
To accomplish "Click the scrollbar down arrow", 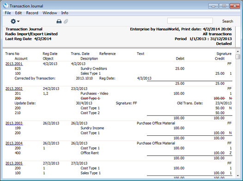I will 238,175.
